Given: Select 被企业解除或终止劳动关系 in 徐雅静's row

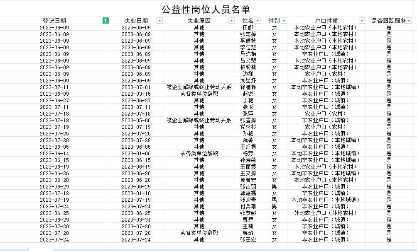Looking at the screenshot, I should (x=199, y=87).
